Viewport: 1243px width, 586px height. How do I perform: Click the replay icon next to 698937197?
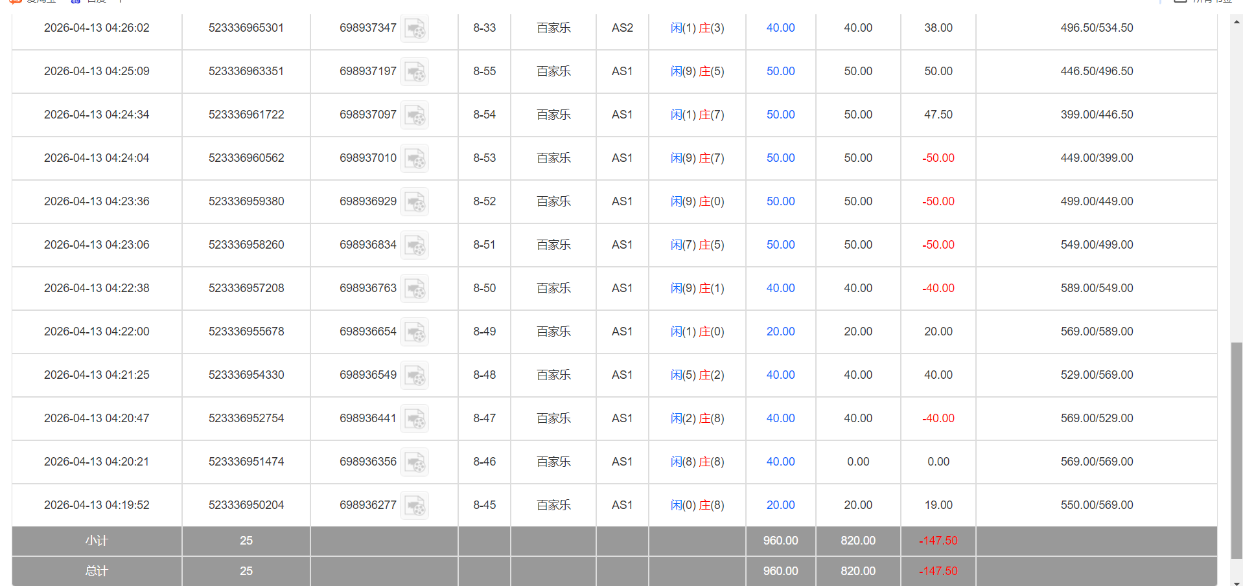414,72
